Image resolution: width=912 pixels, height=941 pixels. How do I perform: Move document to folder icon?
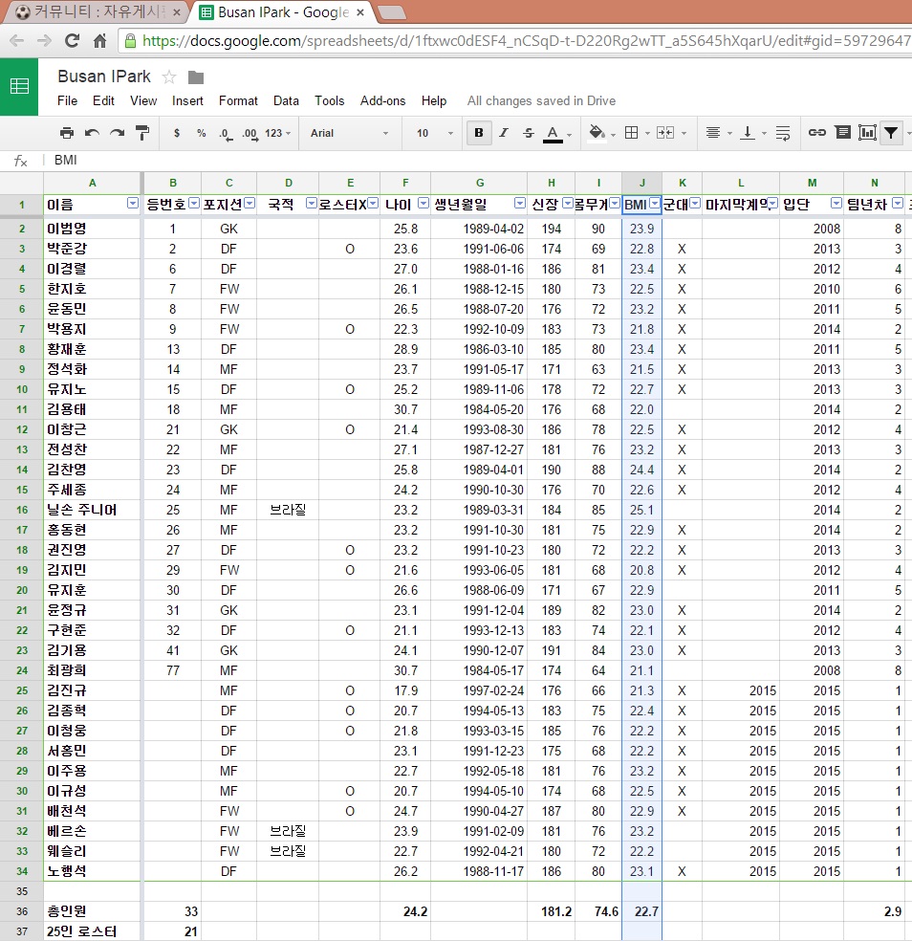[x=196, y=77]
